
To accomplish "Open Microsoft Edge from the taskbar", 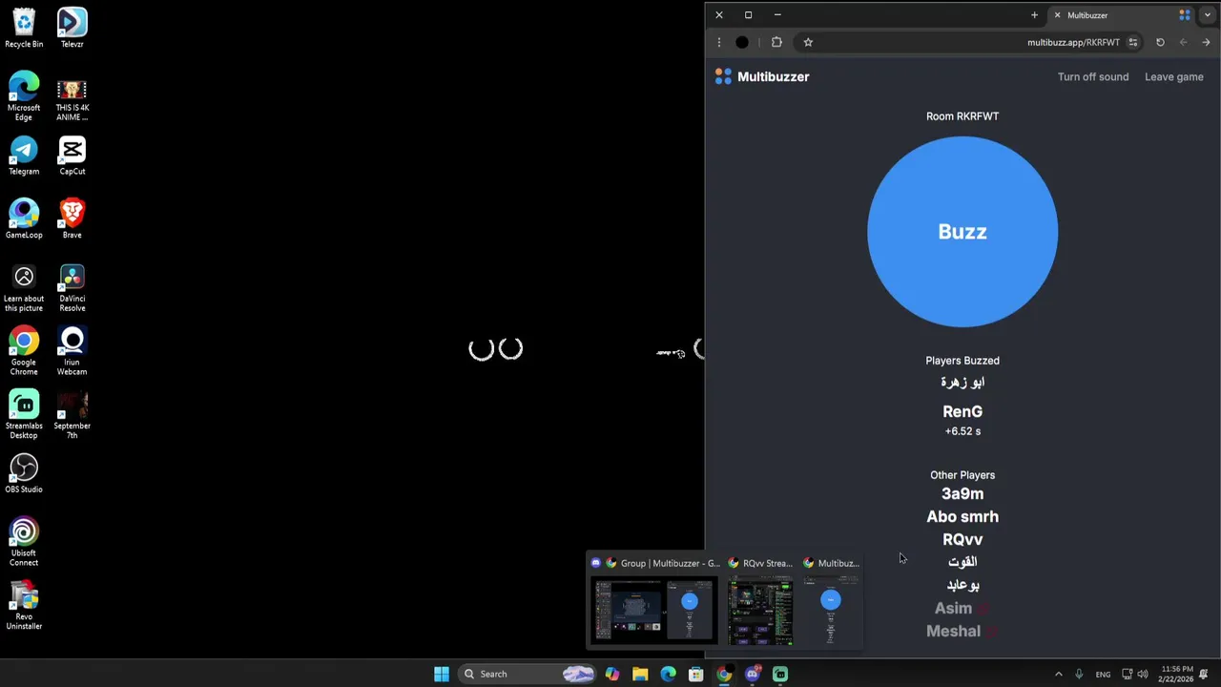I will (x=668, y=674).
